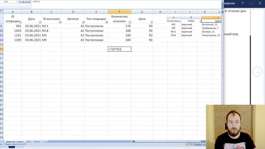Go to next task with circled arrow button
The height and width of the screenshot is (149, 265).
coord(257,72)
